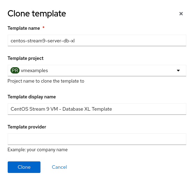Click the PR project badge icon

click(15, 70)
